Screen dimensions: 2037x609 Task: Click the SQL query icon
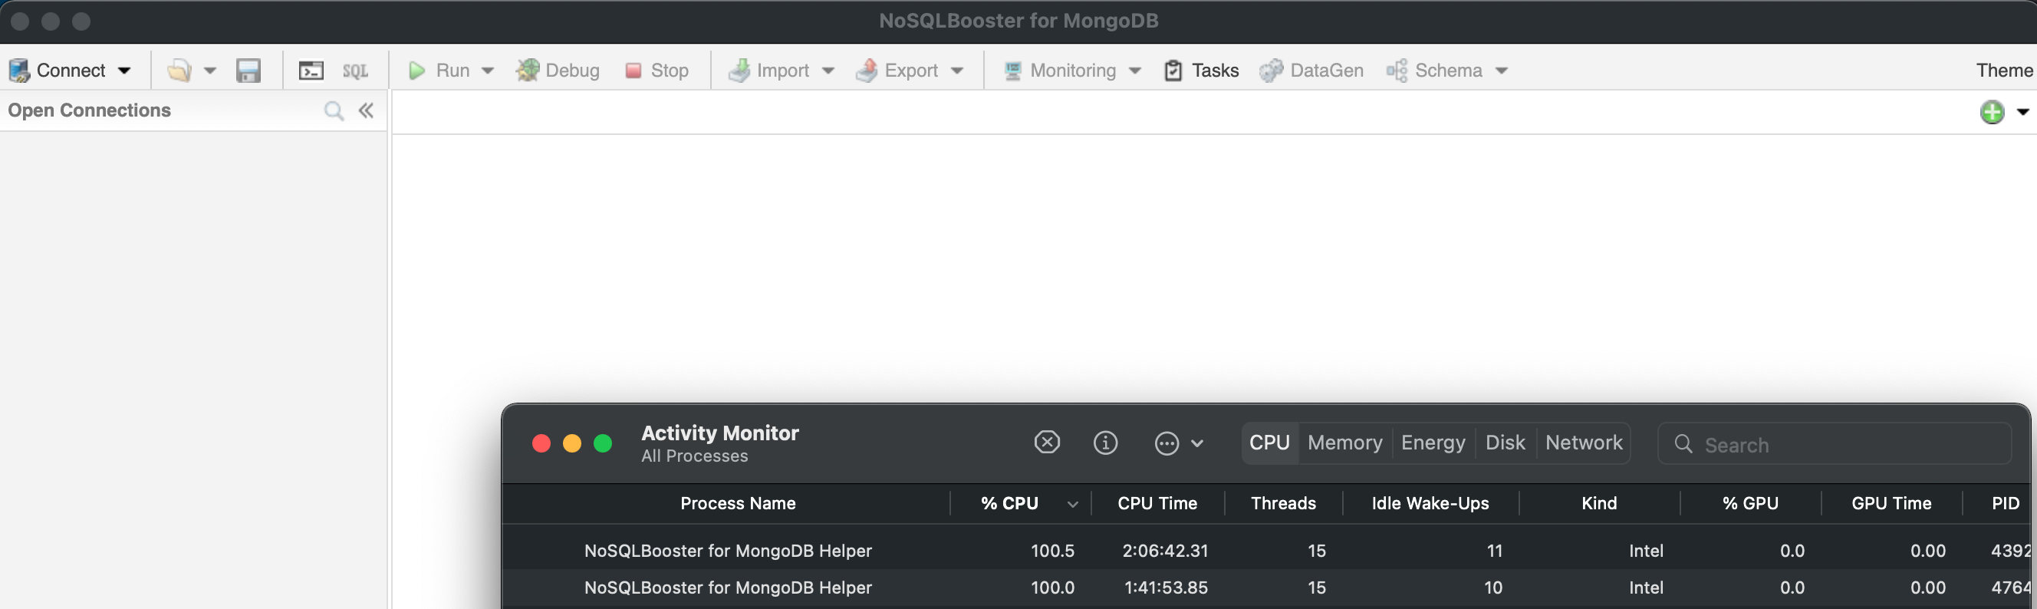coord(355,71)
